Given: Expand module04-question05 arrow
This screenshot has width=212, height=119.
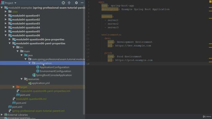Looking at the screenshot, I should click(x=6, y=31).
